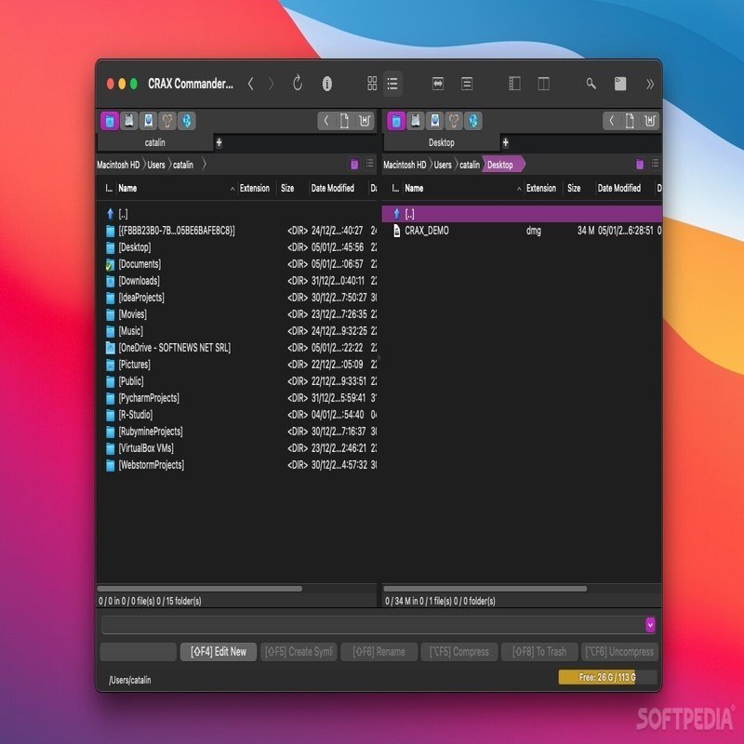Select the disk drive icon in right panel
The width and height of the screenshot is (744, 744).
415,121
